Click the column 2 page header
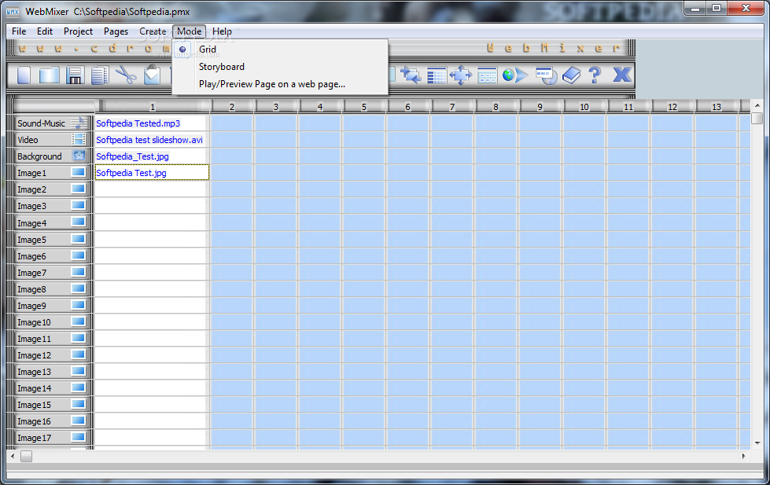770x485 pixels. pyautogui.click(x=232, y=107)
